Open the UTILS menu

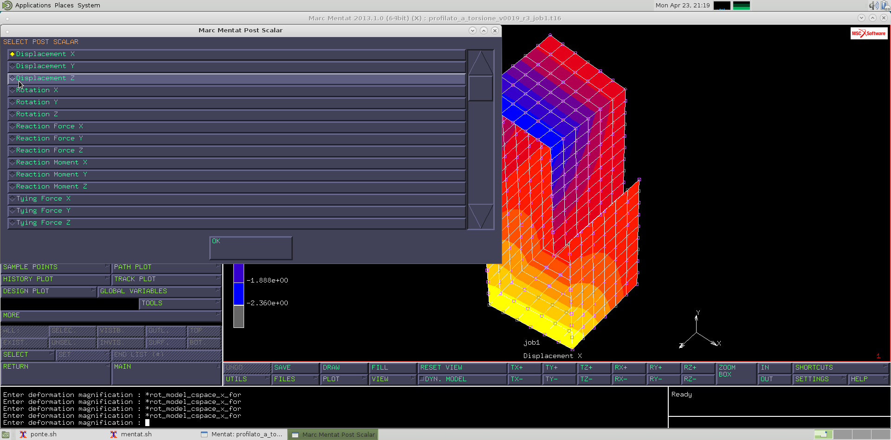click(x=247, y=379)
